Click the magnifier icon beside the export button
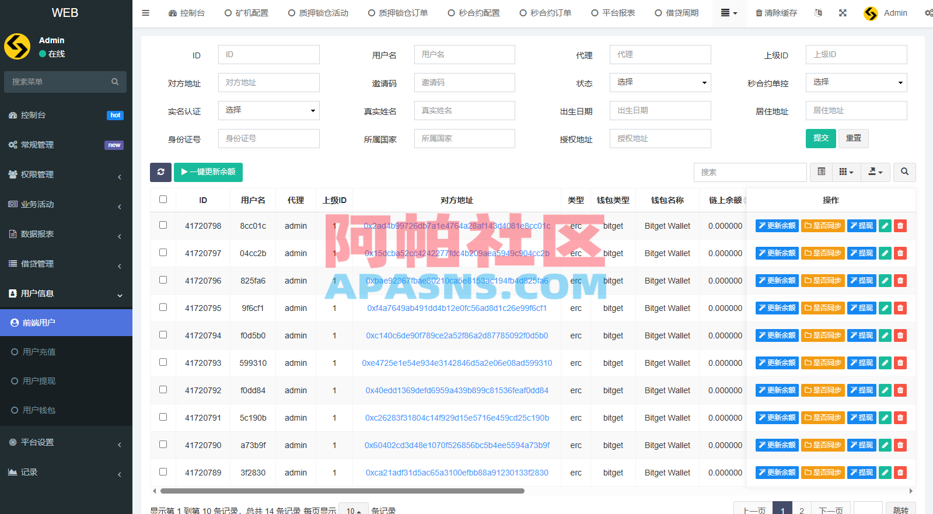The image size is (933, 514). (x=904, y=172)
